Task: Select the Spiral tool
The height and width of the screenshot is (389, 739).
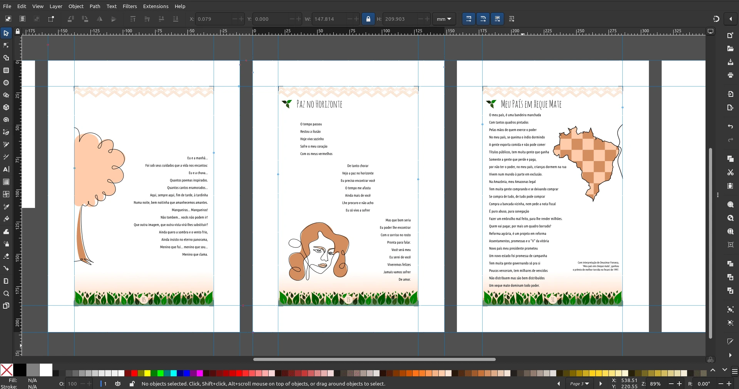Action: pyautogui.click(x=6, y=120)
